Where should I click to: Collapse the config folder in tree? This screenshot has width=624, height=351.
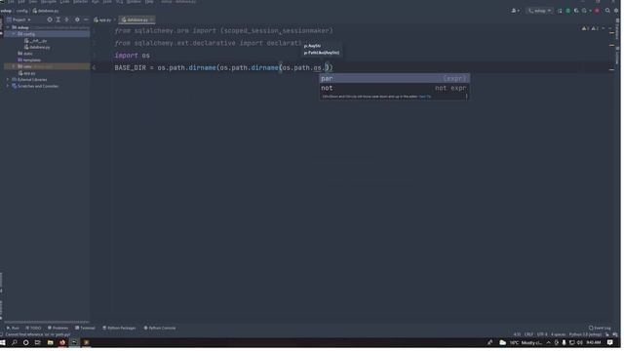click(14, 34)
